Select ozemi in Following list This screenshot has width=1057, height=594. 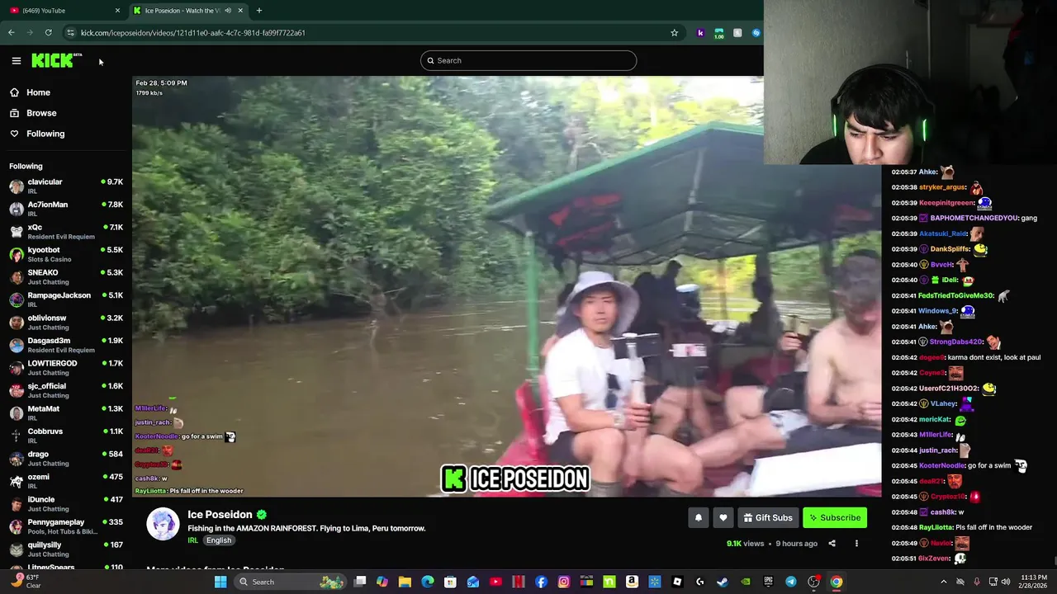coord(66,481)
